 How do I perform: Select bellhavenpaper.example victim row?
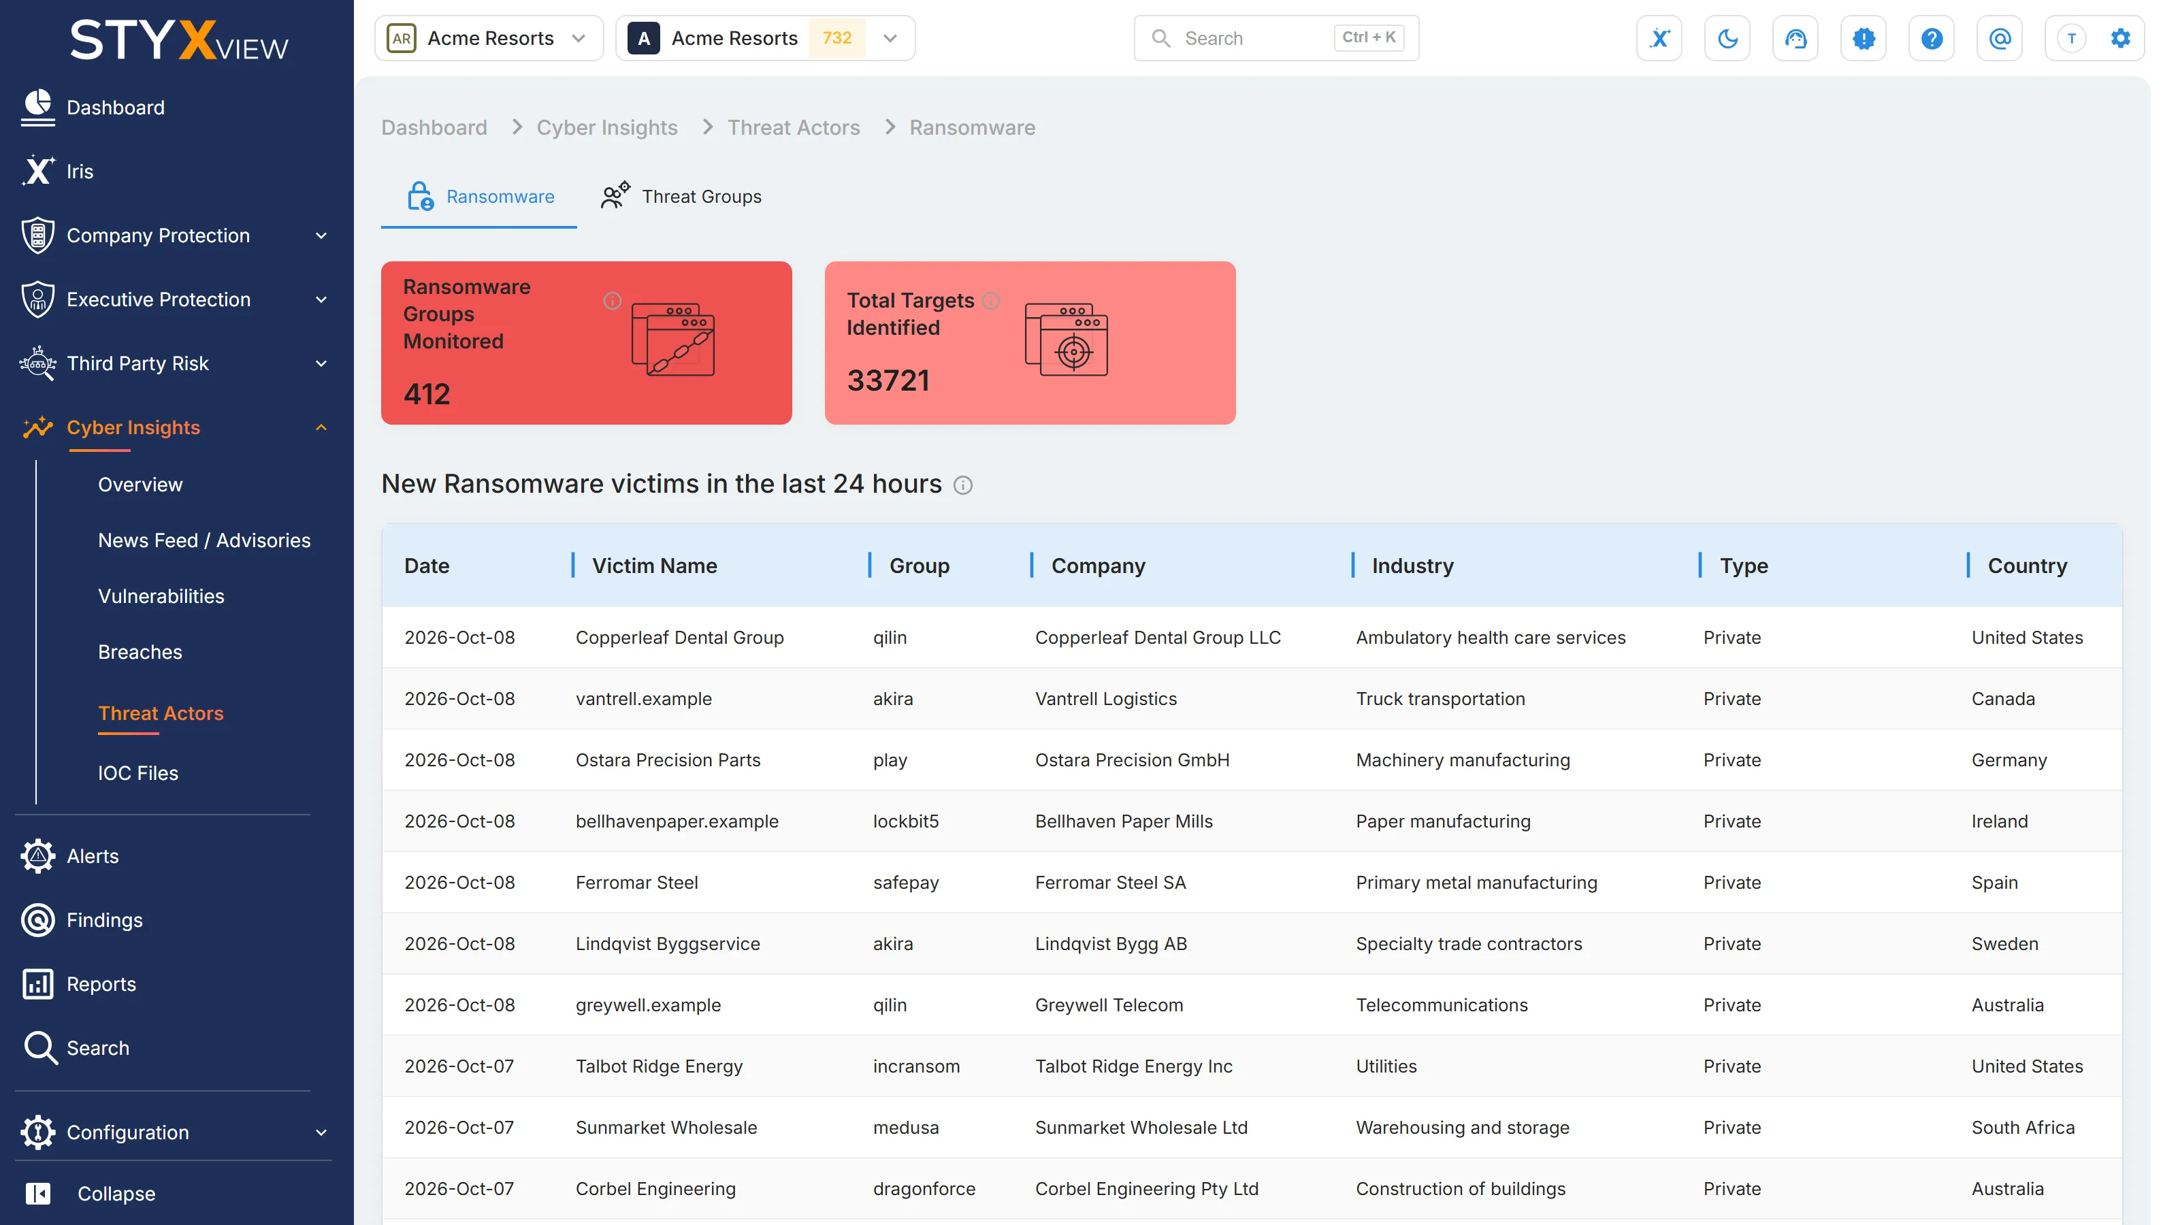pyautogui.click(x=1252, y=821)
